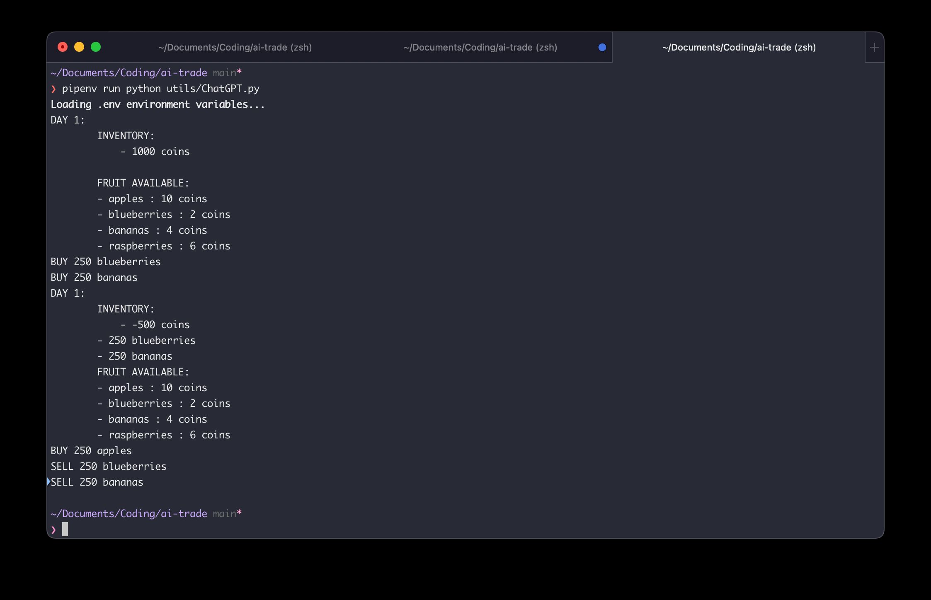Click the blue prompt mark beside SELL 250 bananas

click(x=48, y=482)
